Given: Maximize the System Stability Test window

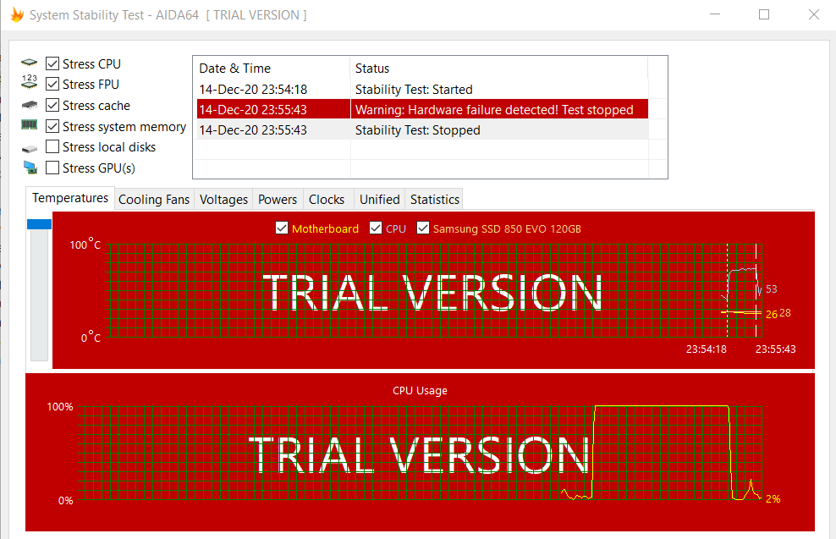Looking at the screenshot, I should pyautogui.click(x=764, y=14).
